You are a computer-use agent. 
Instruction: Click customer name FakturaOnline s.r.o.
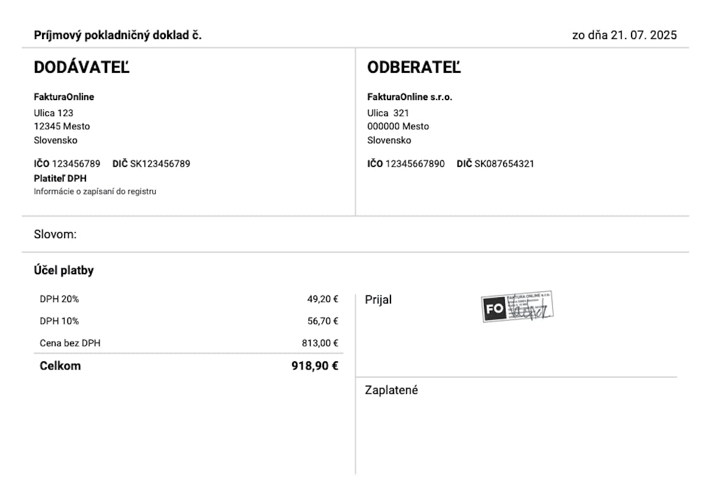[x=410, y=97]
